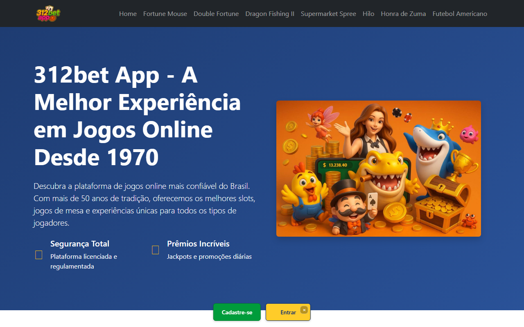Image resolution: width=524 pixels, height=327 pixels.
Task: Click the green Cadastre-se button
Action: [x=237, y=312]
